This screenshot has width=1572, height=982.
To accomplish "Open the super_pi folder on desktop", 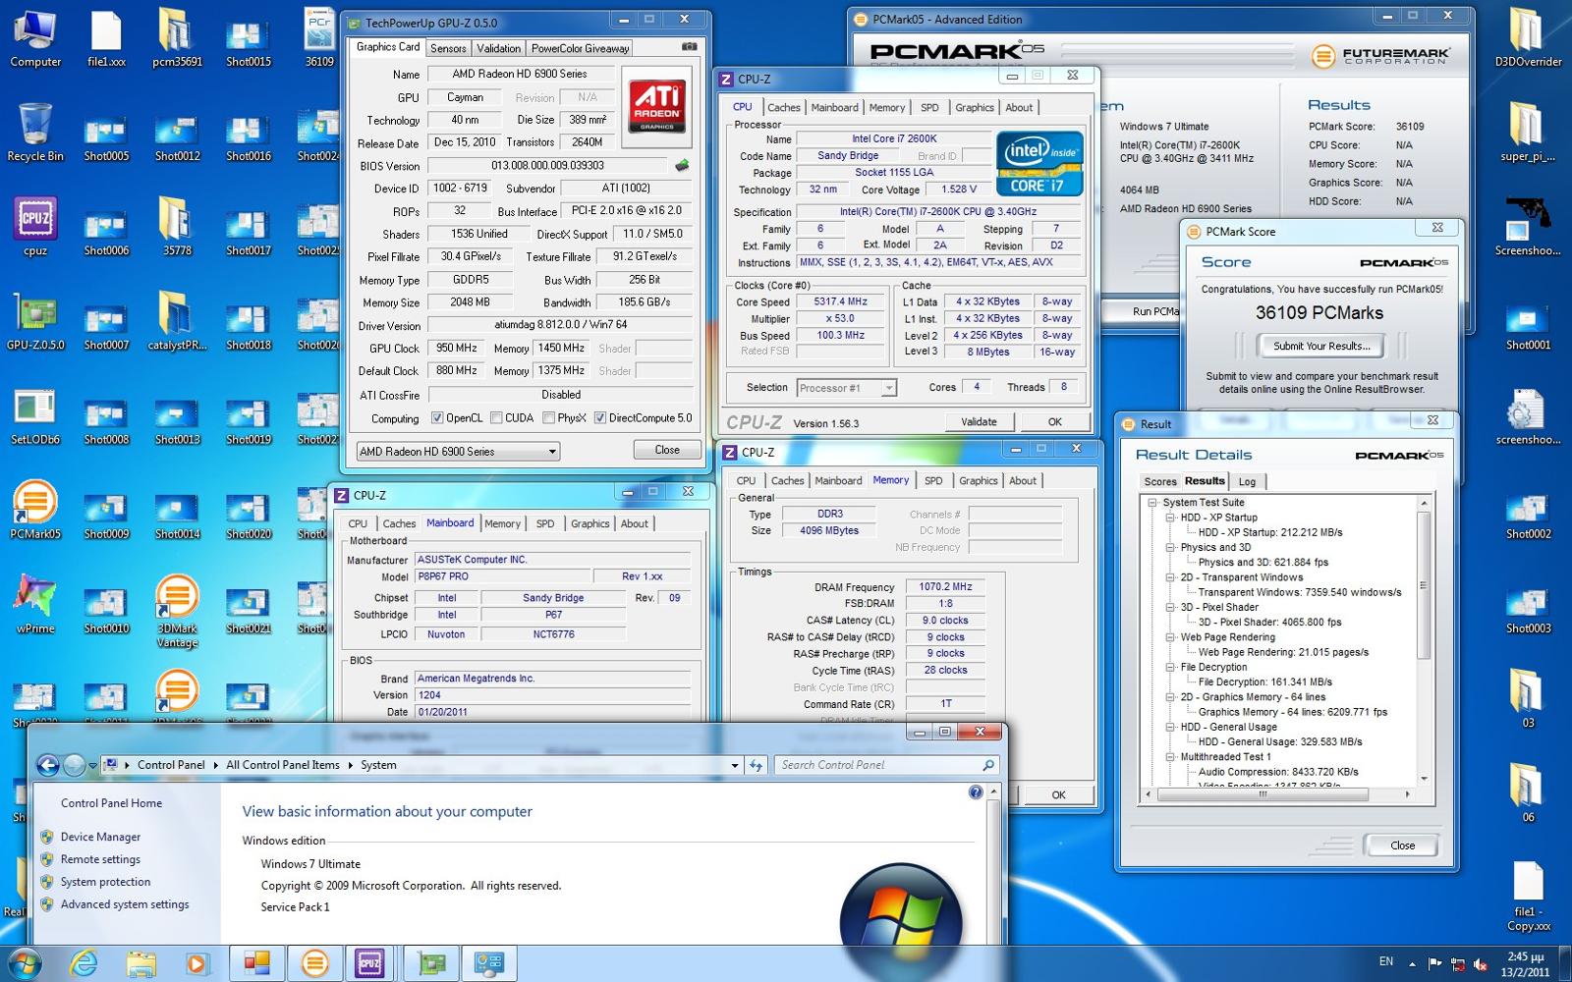I will coord(1528,132).
